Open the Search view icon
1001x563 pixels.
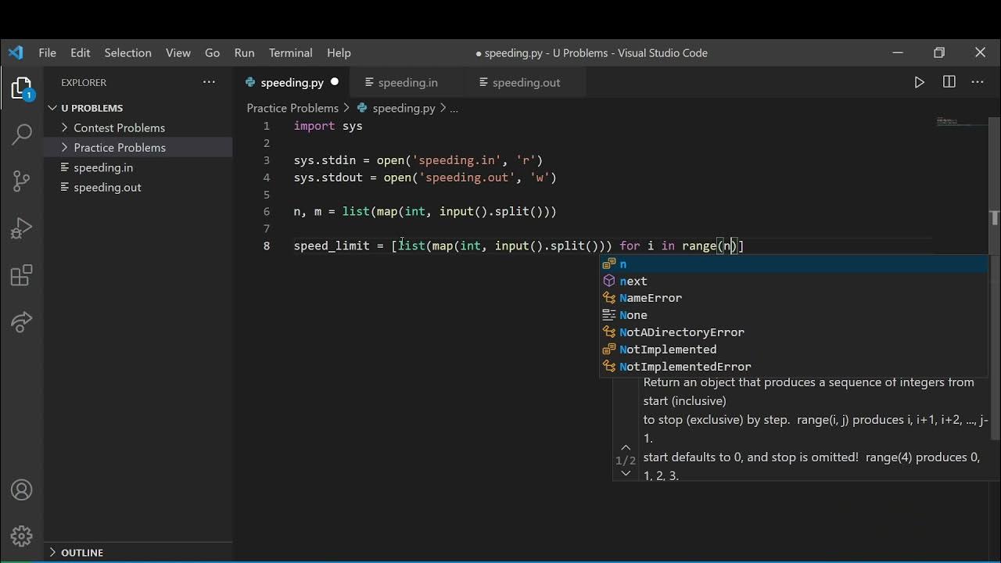(x=22, y=134)
